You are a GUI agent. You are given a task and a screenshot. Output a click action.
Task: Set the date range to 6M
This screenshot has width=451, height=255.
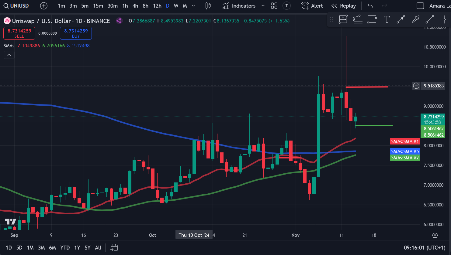click(x=52, y=248)
